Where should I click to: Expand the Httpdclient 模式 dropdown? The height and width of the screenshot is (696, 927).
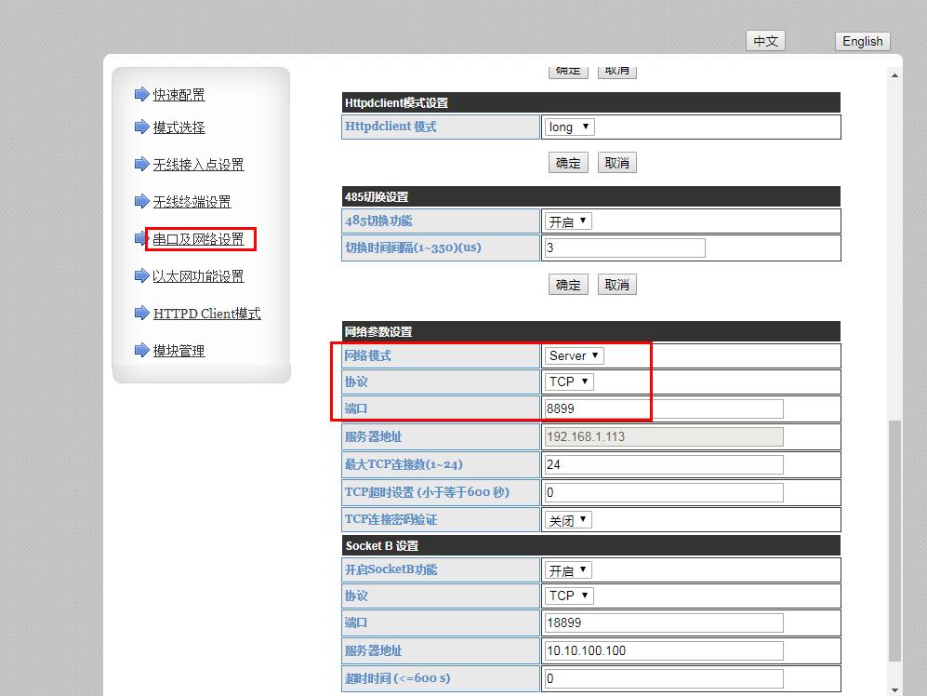coord(569,127)
